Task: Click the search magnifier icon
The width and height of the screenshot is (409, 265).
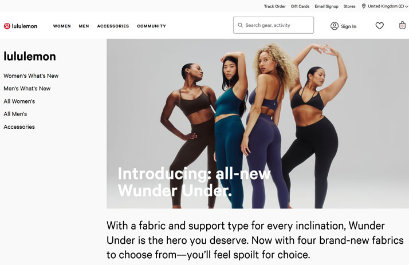Action: point(240,25)
